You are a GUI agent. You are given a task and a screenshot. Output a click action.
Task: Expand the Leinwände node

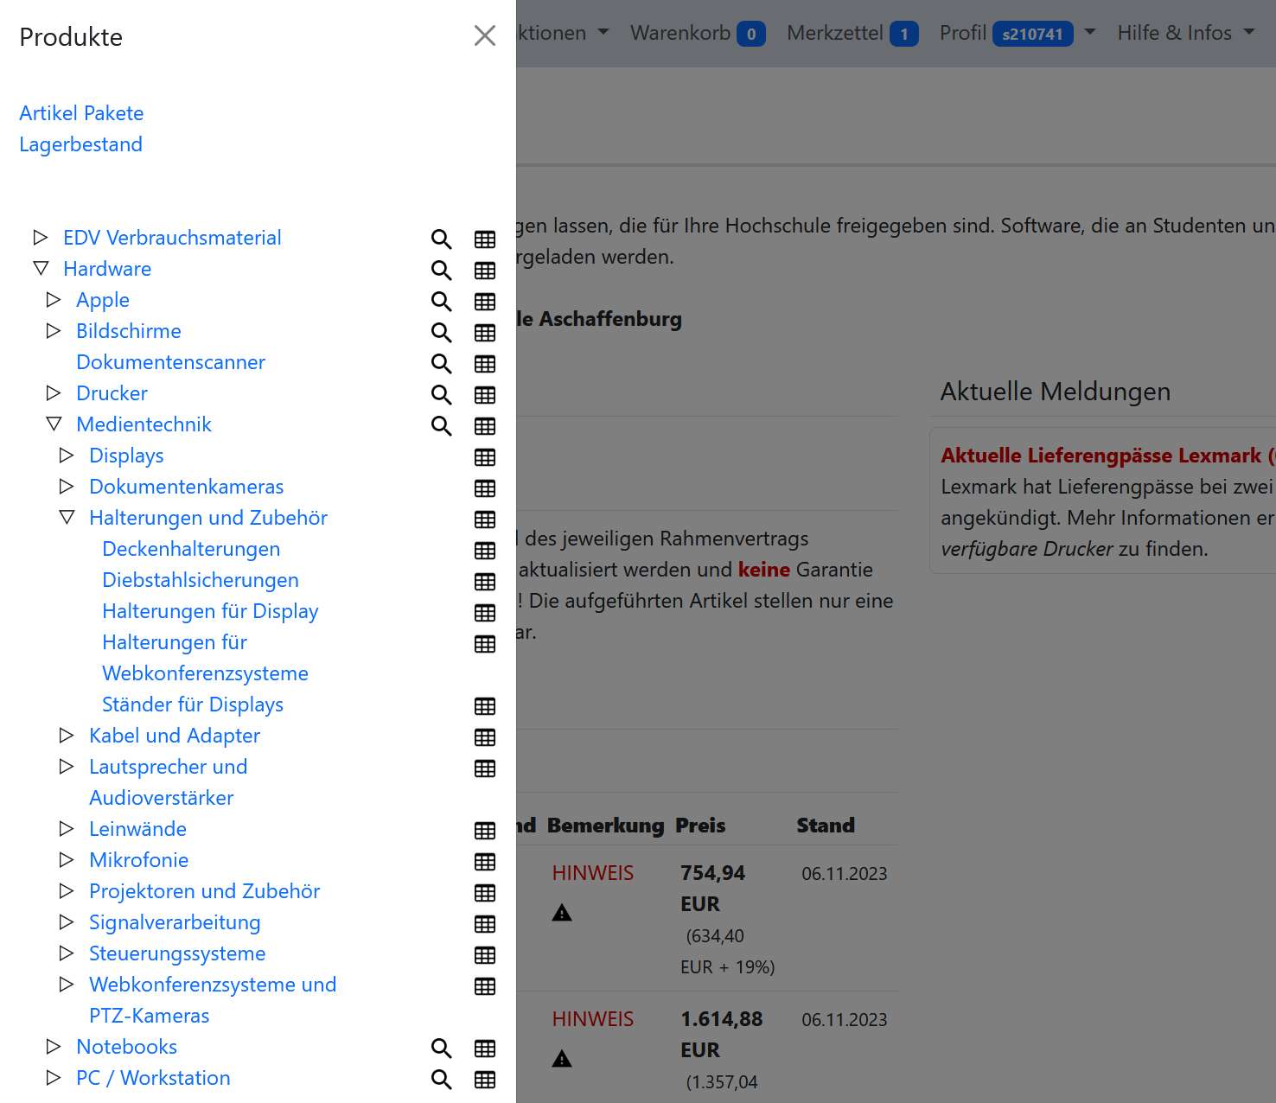point(66,828)
